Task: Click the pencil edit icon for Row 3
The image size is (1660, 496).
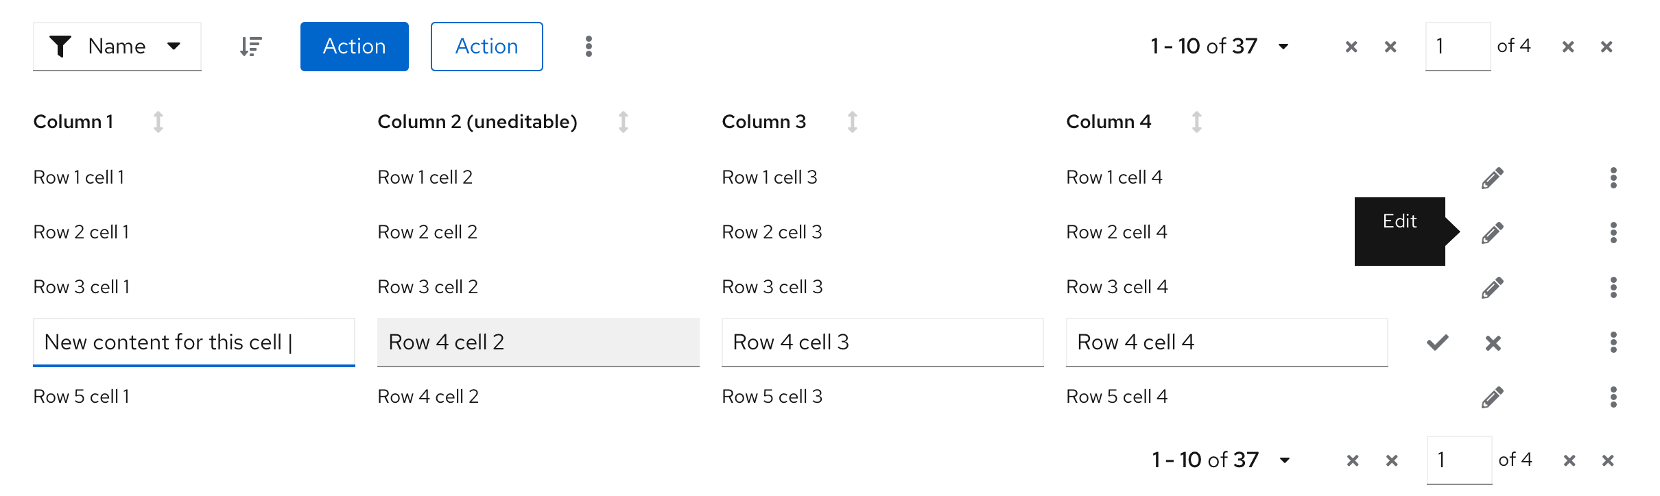Action: pyautogui.click(x=1493, y=288)
